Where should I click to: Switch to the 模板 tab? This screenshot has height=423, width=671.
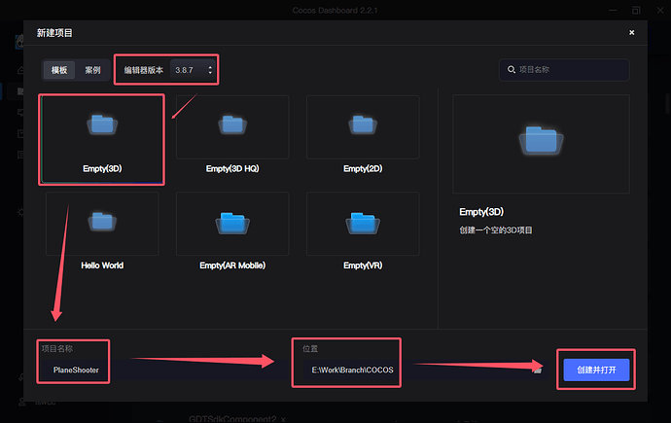coord(59,70)
